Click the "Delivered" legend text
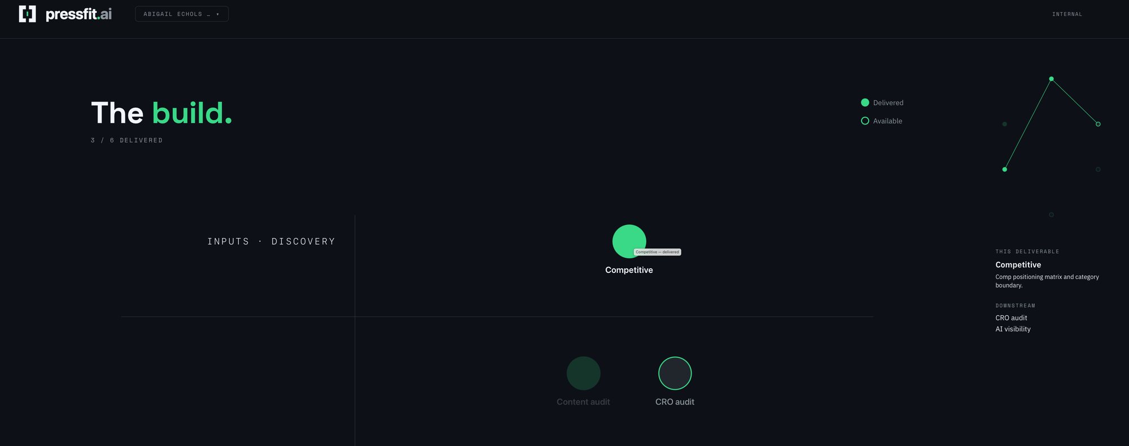This screenshot has width=1129, height=446. point(888,103)
